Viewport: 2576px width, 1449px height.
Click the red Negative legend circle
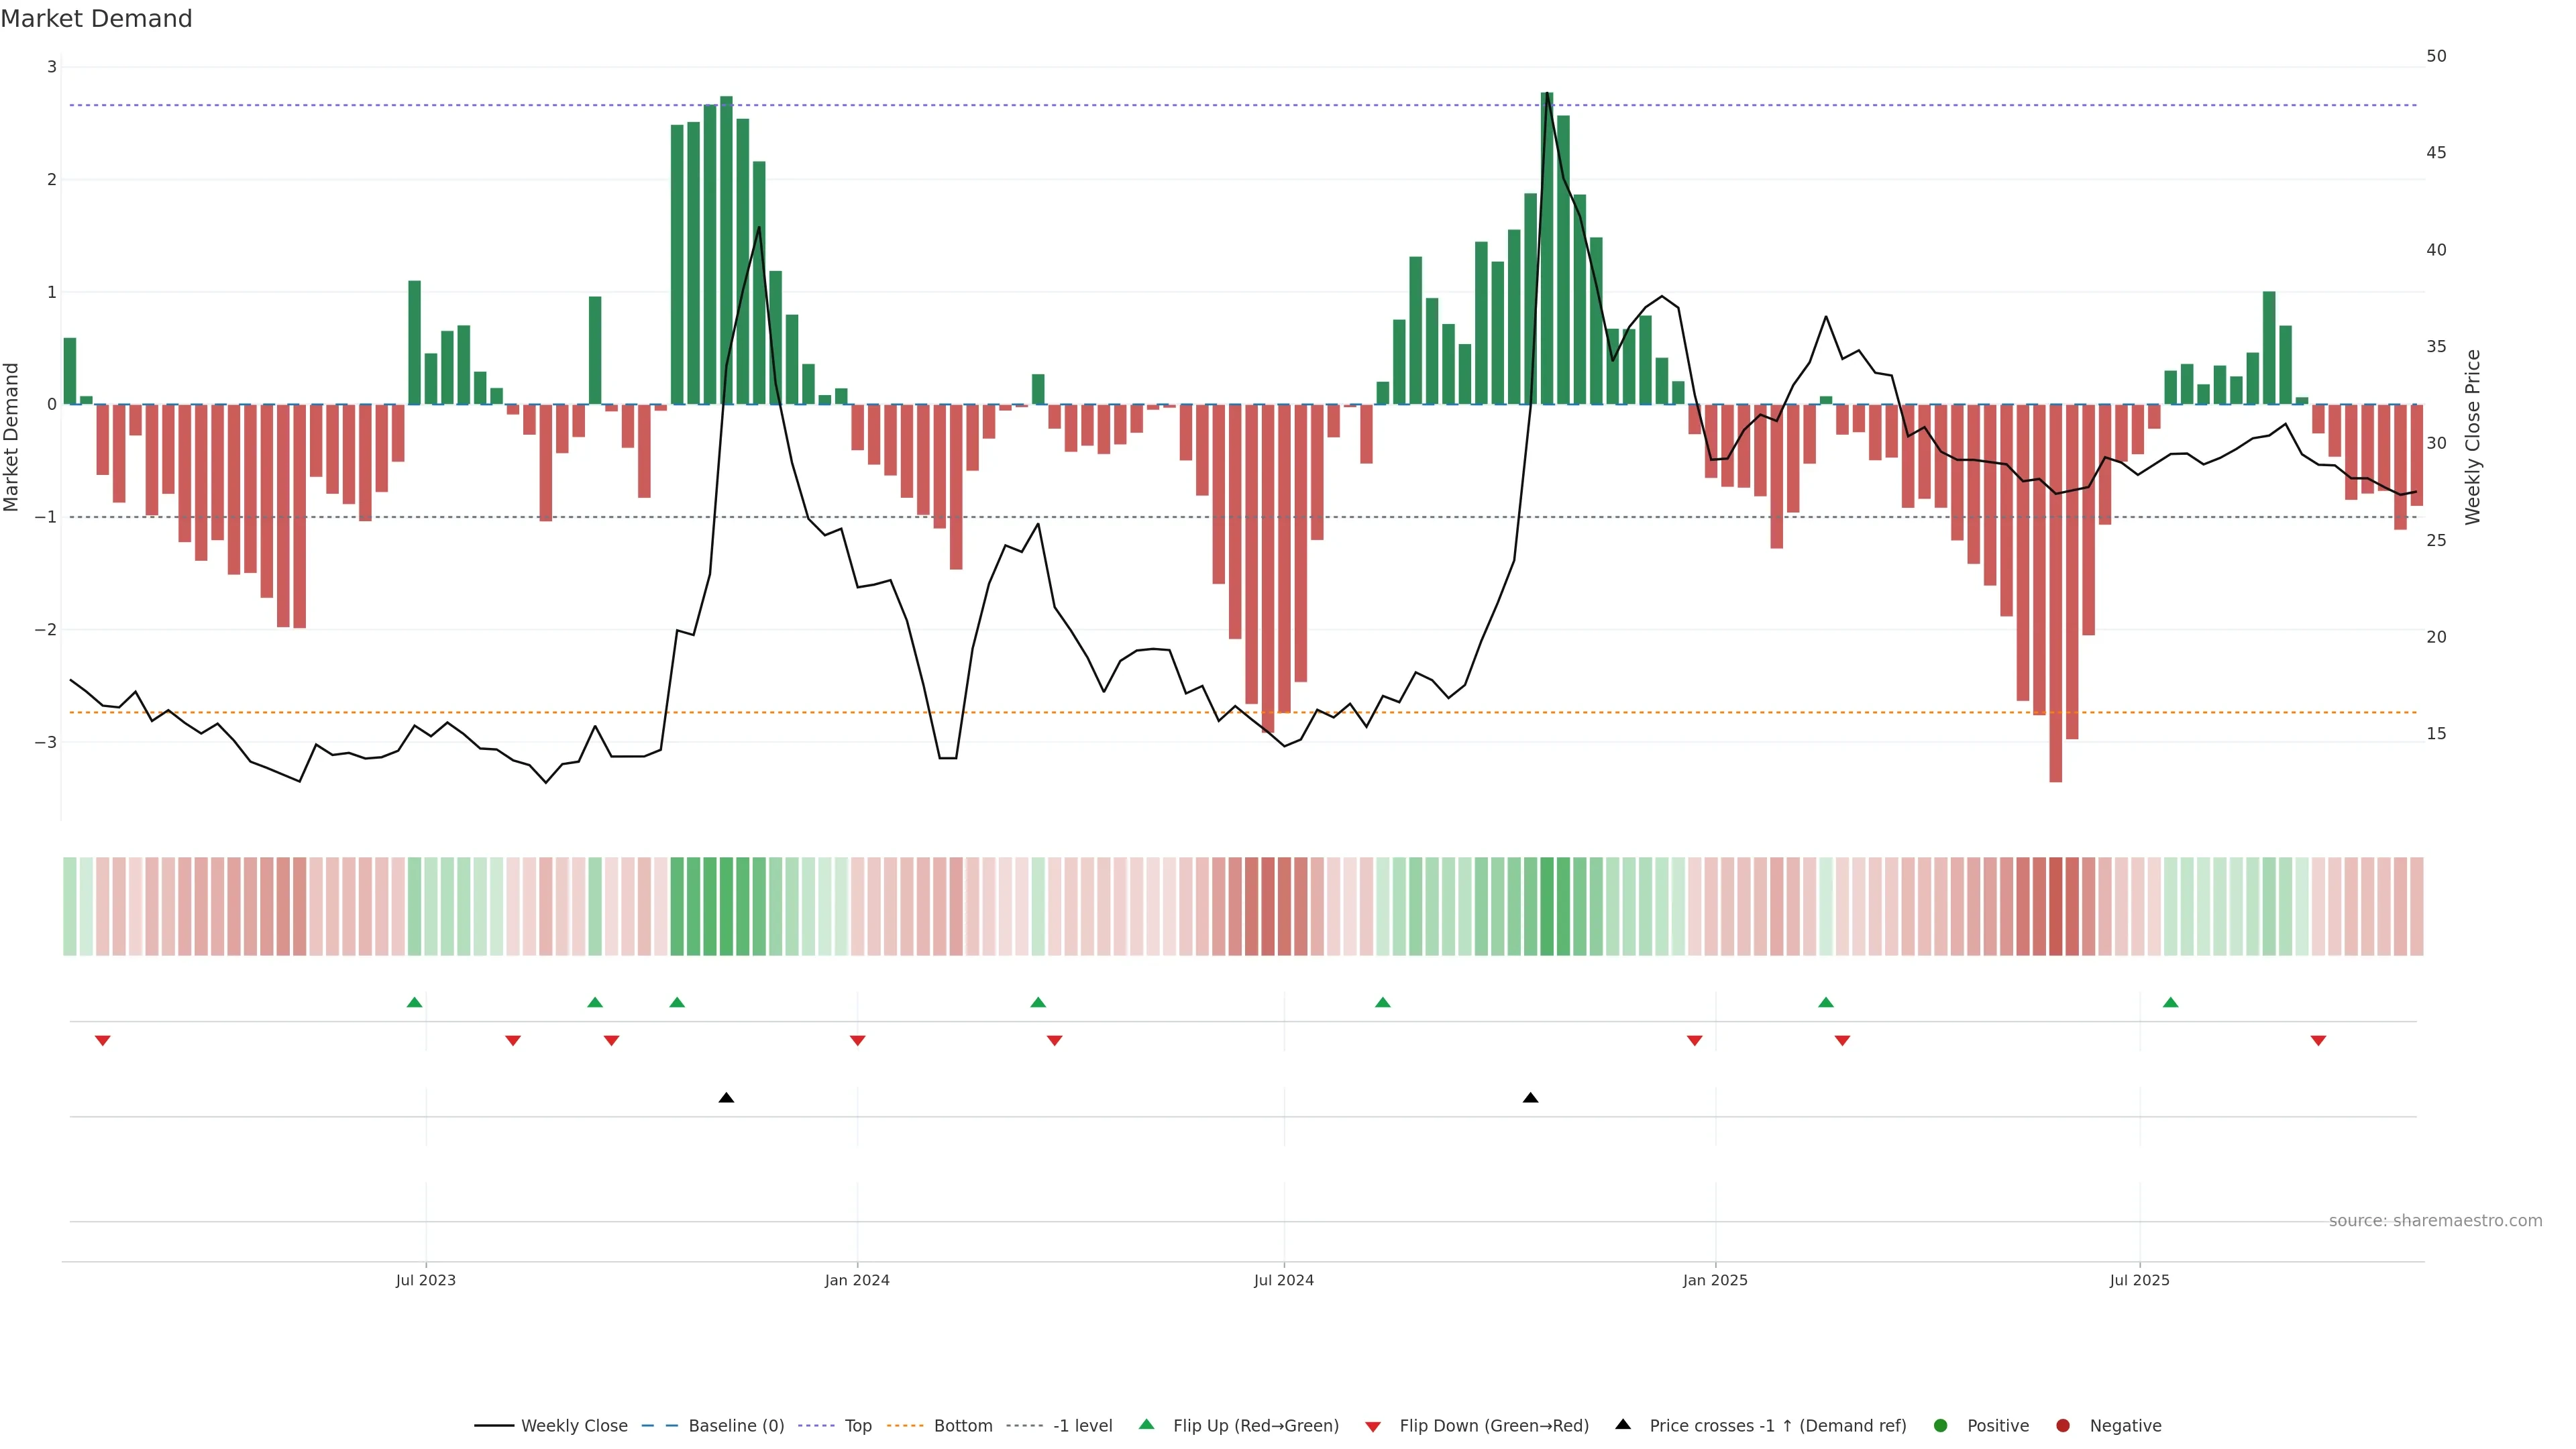[x=2063, y=1426]
